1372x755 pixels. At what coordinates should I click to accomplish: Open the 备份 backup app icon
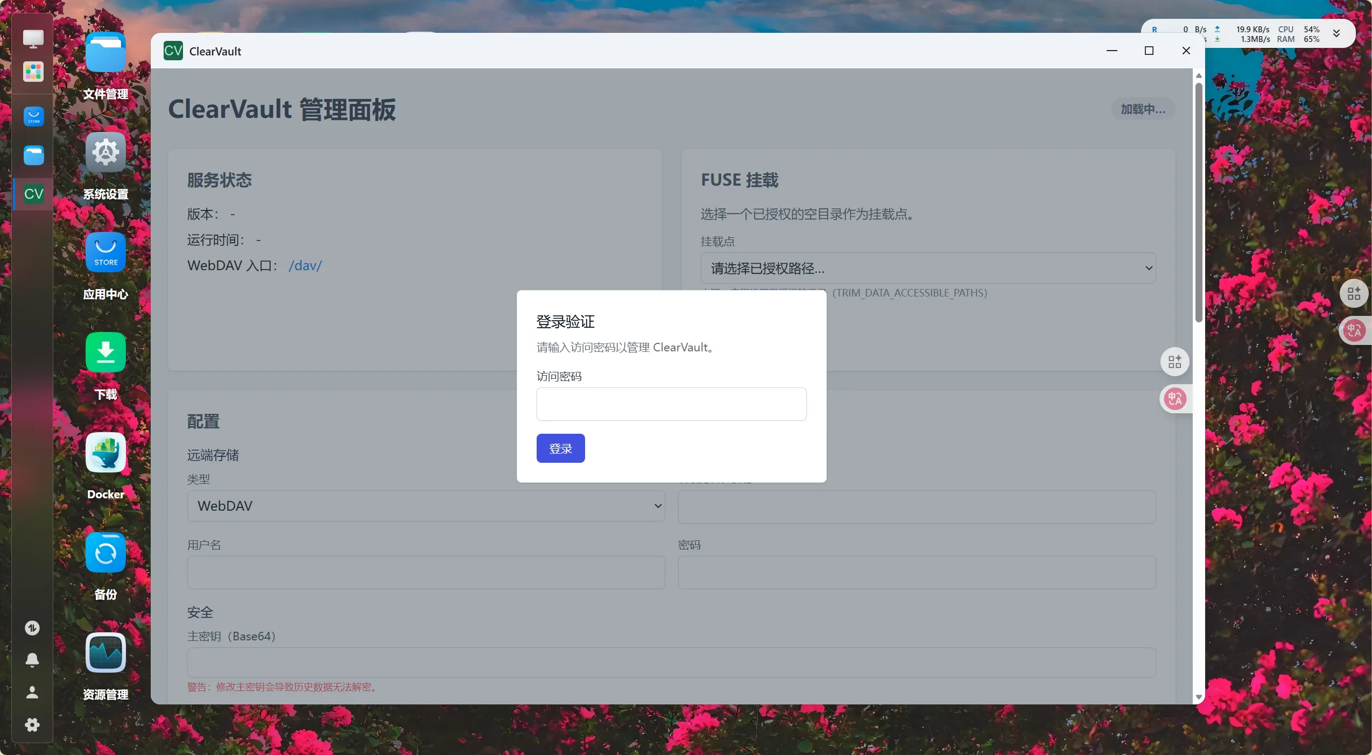click(x=105, y=553)
